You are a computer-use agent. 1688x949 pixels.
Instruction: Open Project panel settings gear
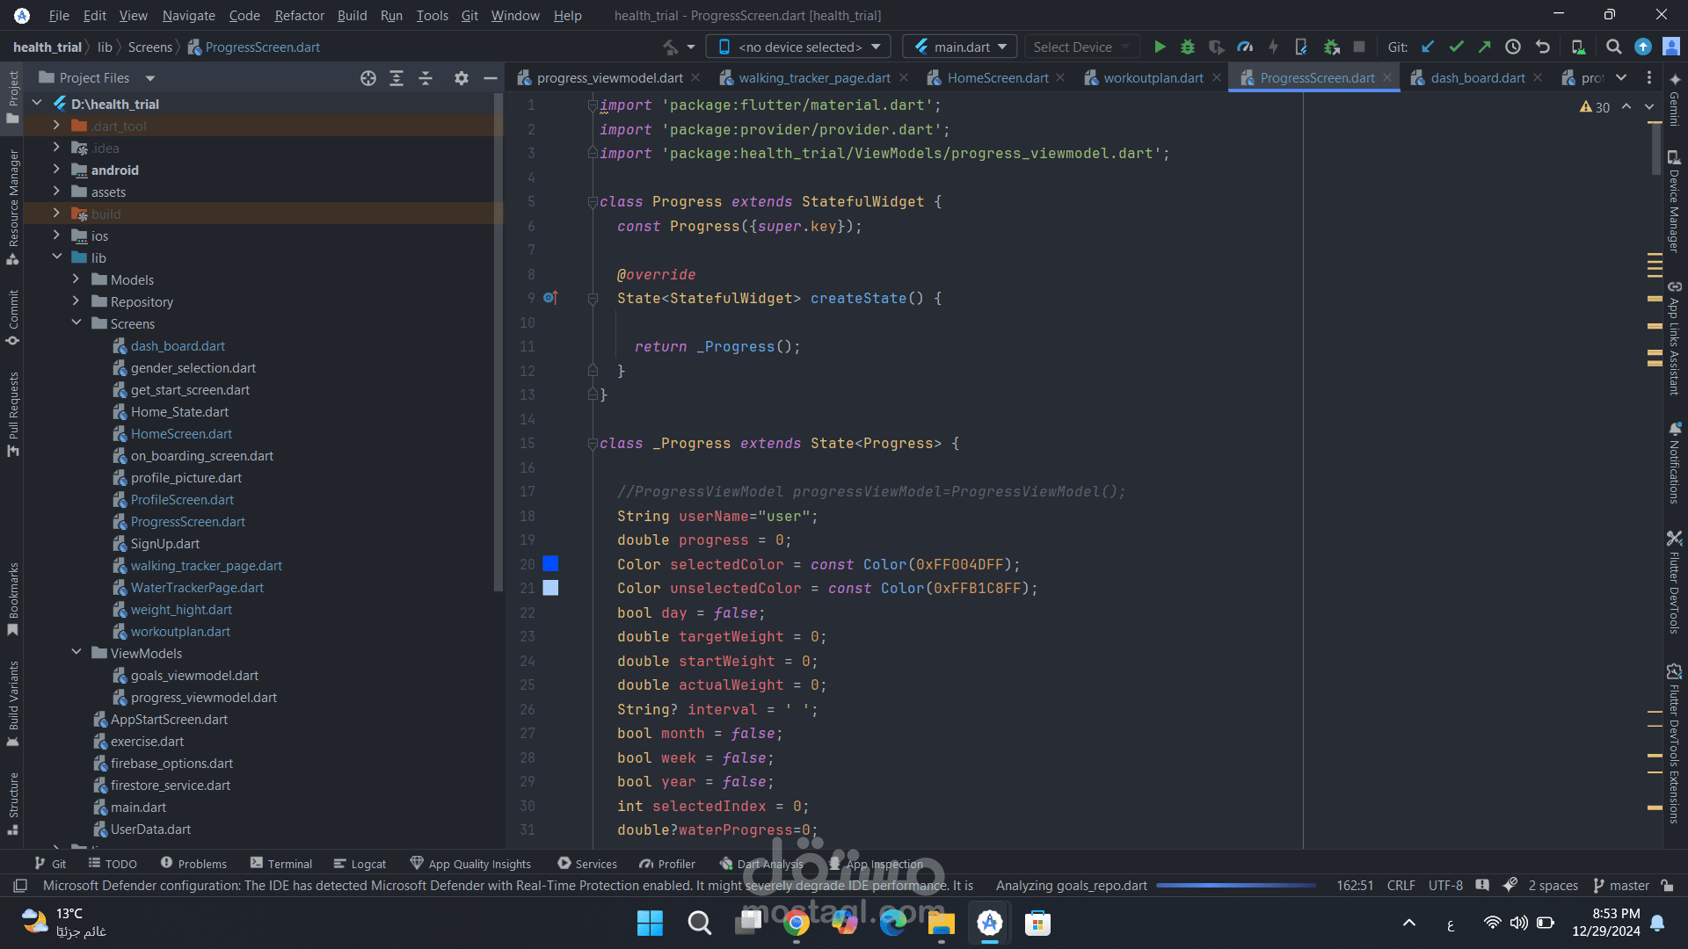pos(462,78)
